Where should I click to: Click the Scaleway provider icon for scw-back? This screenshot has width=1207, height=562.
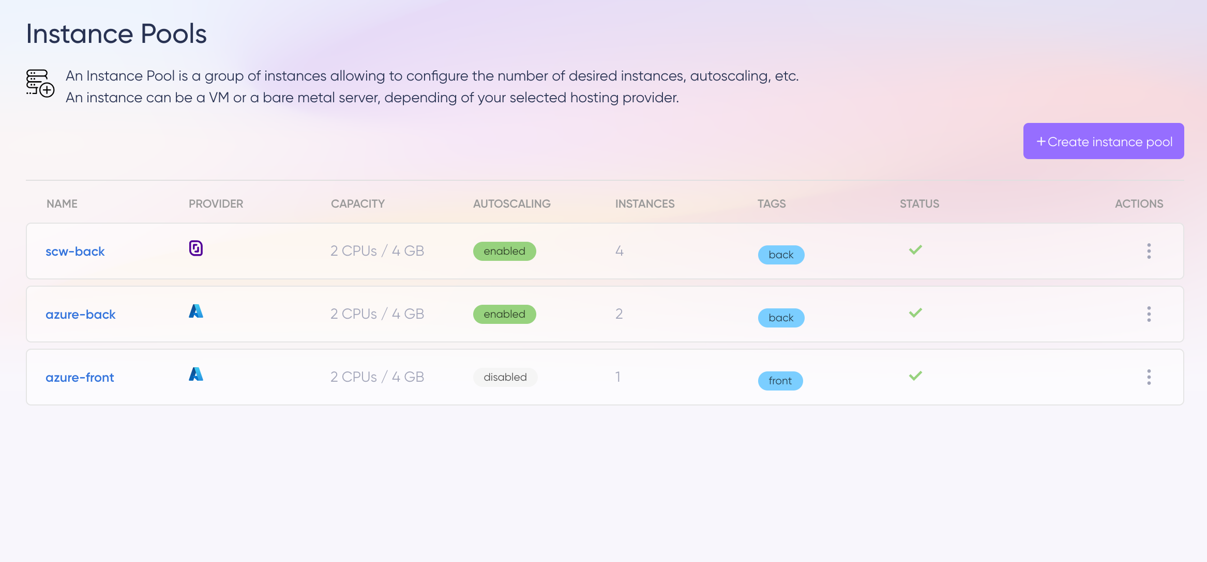(x=196, y=248)
